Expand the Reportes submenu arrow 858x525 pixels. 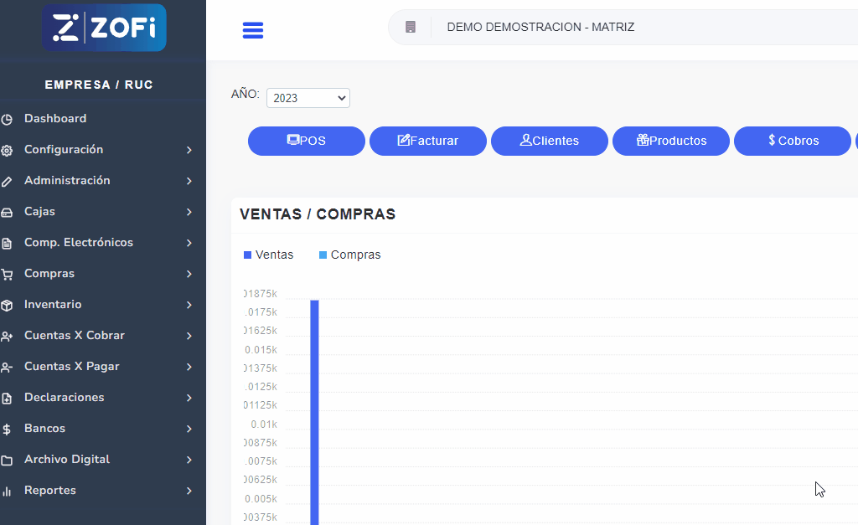(x=189, y=491)
